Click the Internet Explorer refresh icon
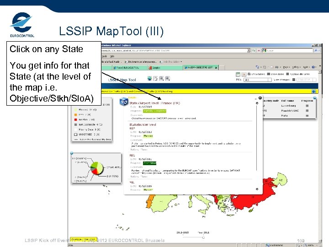 pyautogui.click(x=254, y=50)
